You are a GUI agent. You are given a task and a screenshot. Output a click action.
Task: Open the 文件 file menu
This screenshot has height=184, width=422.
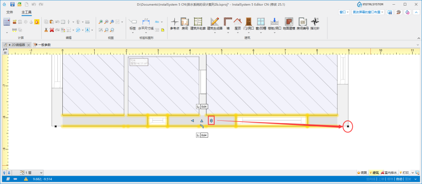10,12
